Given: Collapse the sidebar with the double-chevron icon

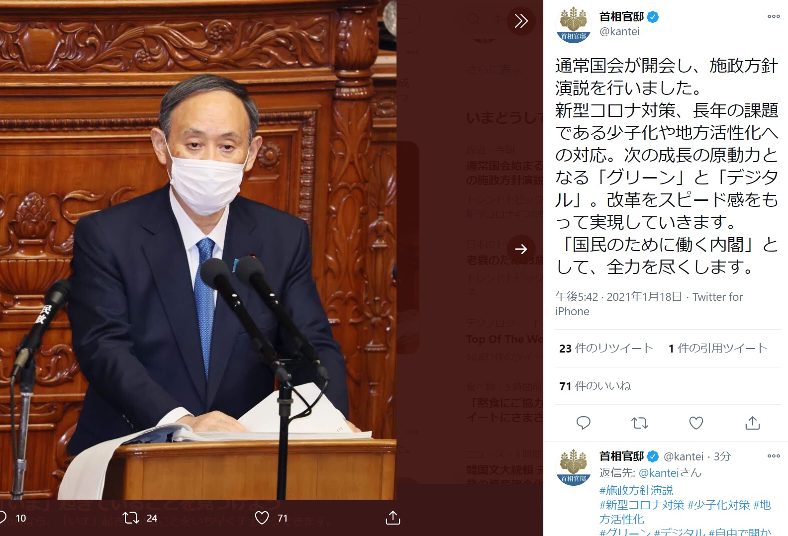Looking at the screenshot, I should tap(521, 21).
